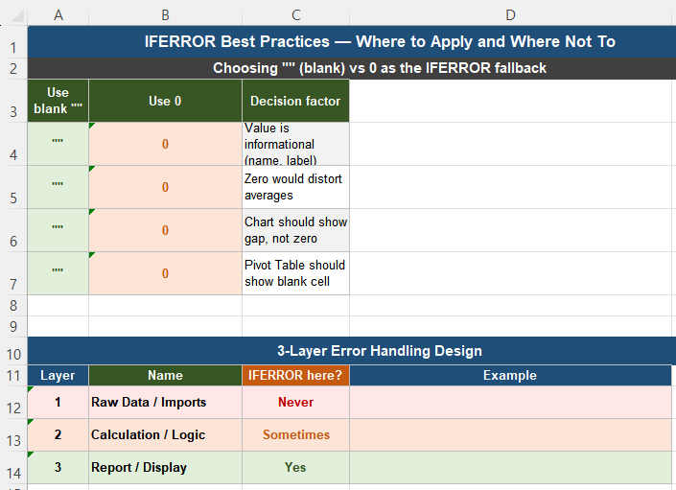Select row 11 header
Image resolution: width=676 pixels, height=490 pixels.
coord(13,375)
